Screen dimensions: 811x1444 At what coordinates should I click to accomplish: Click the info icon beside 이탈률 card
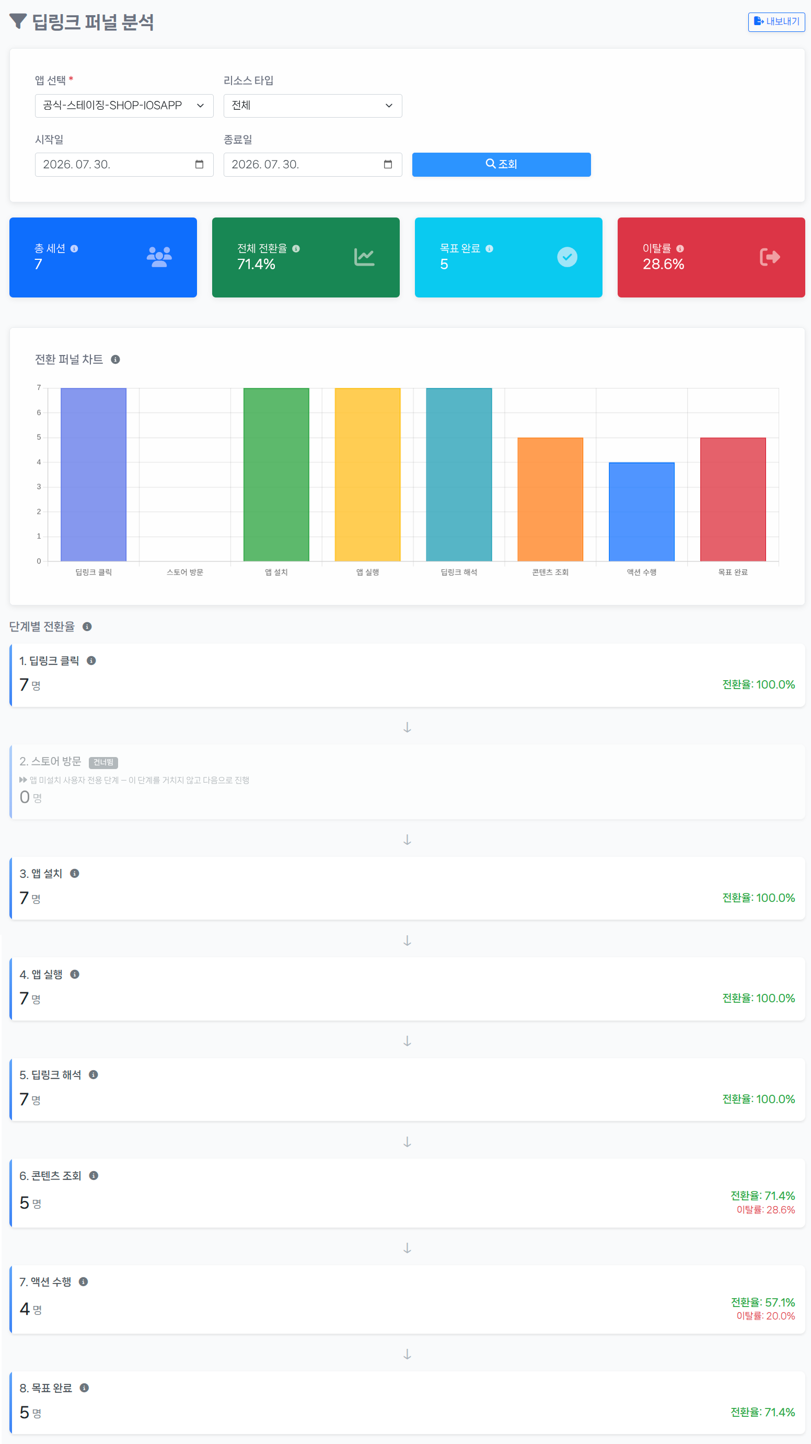click(x=680, y=248)
